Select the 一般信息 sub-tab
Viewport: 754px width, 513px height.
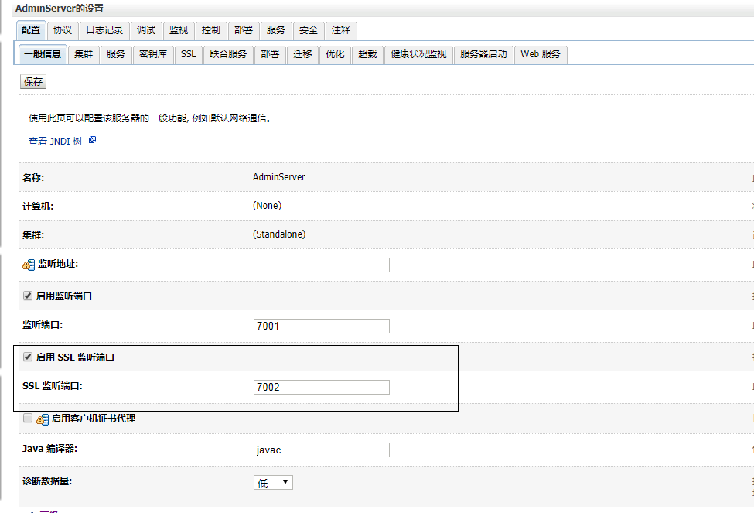(43, 54)
